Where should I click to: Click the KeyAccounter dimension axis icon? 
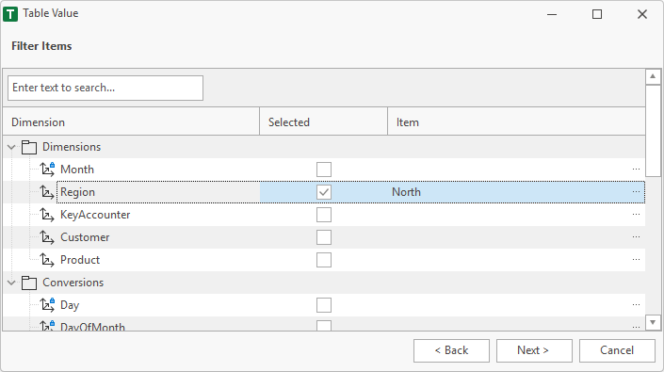(x=47, y=215)
